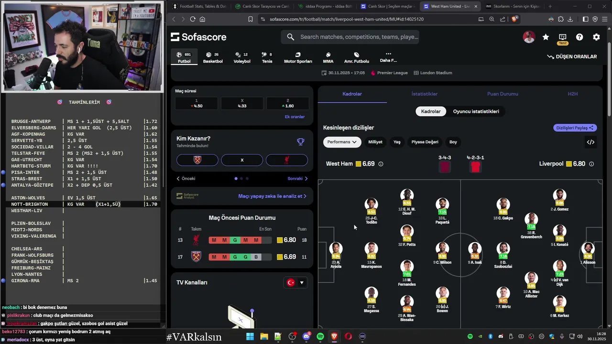Select the Kadrolar pill toggle

click(x=431, y=111)
